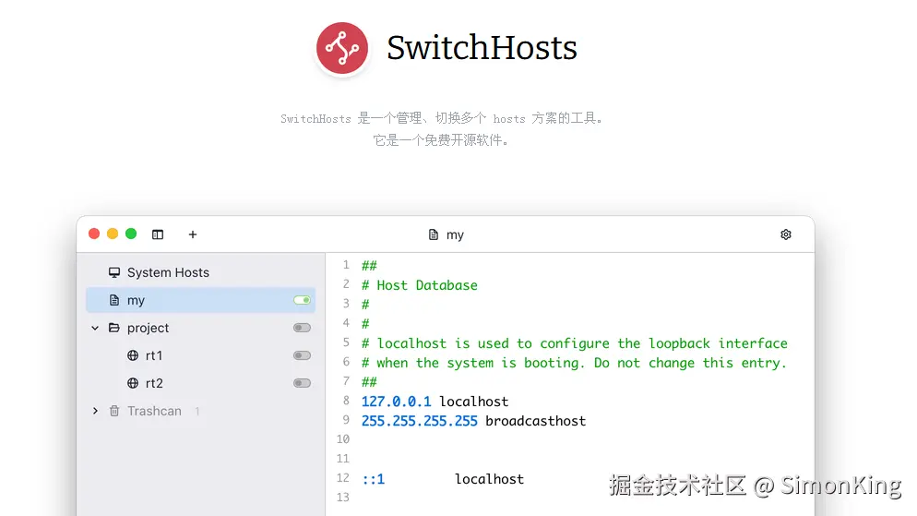Image resolution: width=917 pixels, height=516 pixels.
Task: Click the SwitchHosts heading text
Action: pos(482,48)
